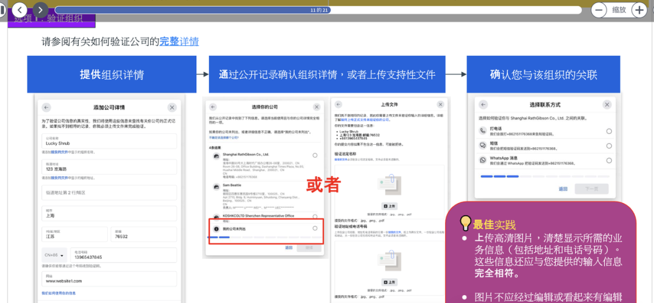Select the Sam Beattie company entry
The height and width of the screenshot is (303, 654).
[265, 196]
